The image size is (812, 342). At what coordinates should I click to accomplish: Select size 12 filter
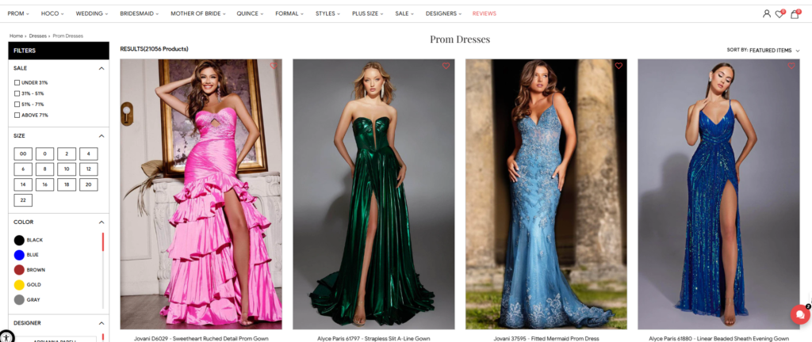pos(89,169)
